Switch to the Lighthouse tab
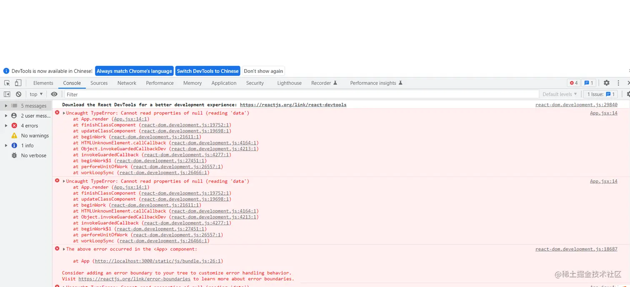Screen dimensions: 630x287 tap(290, 83)
